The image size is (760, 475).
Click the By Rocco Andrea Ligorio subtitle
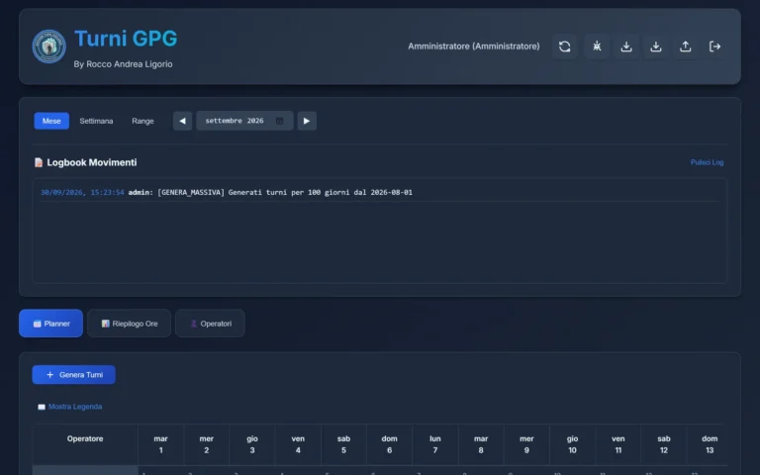click(x=123, y=64)
